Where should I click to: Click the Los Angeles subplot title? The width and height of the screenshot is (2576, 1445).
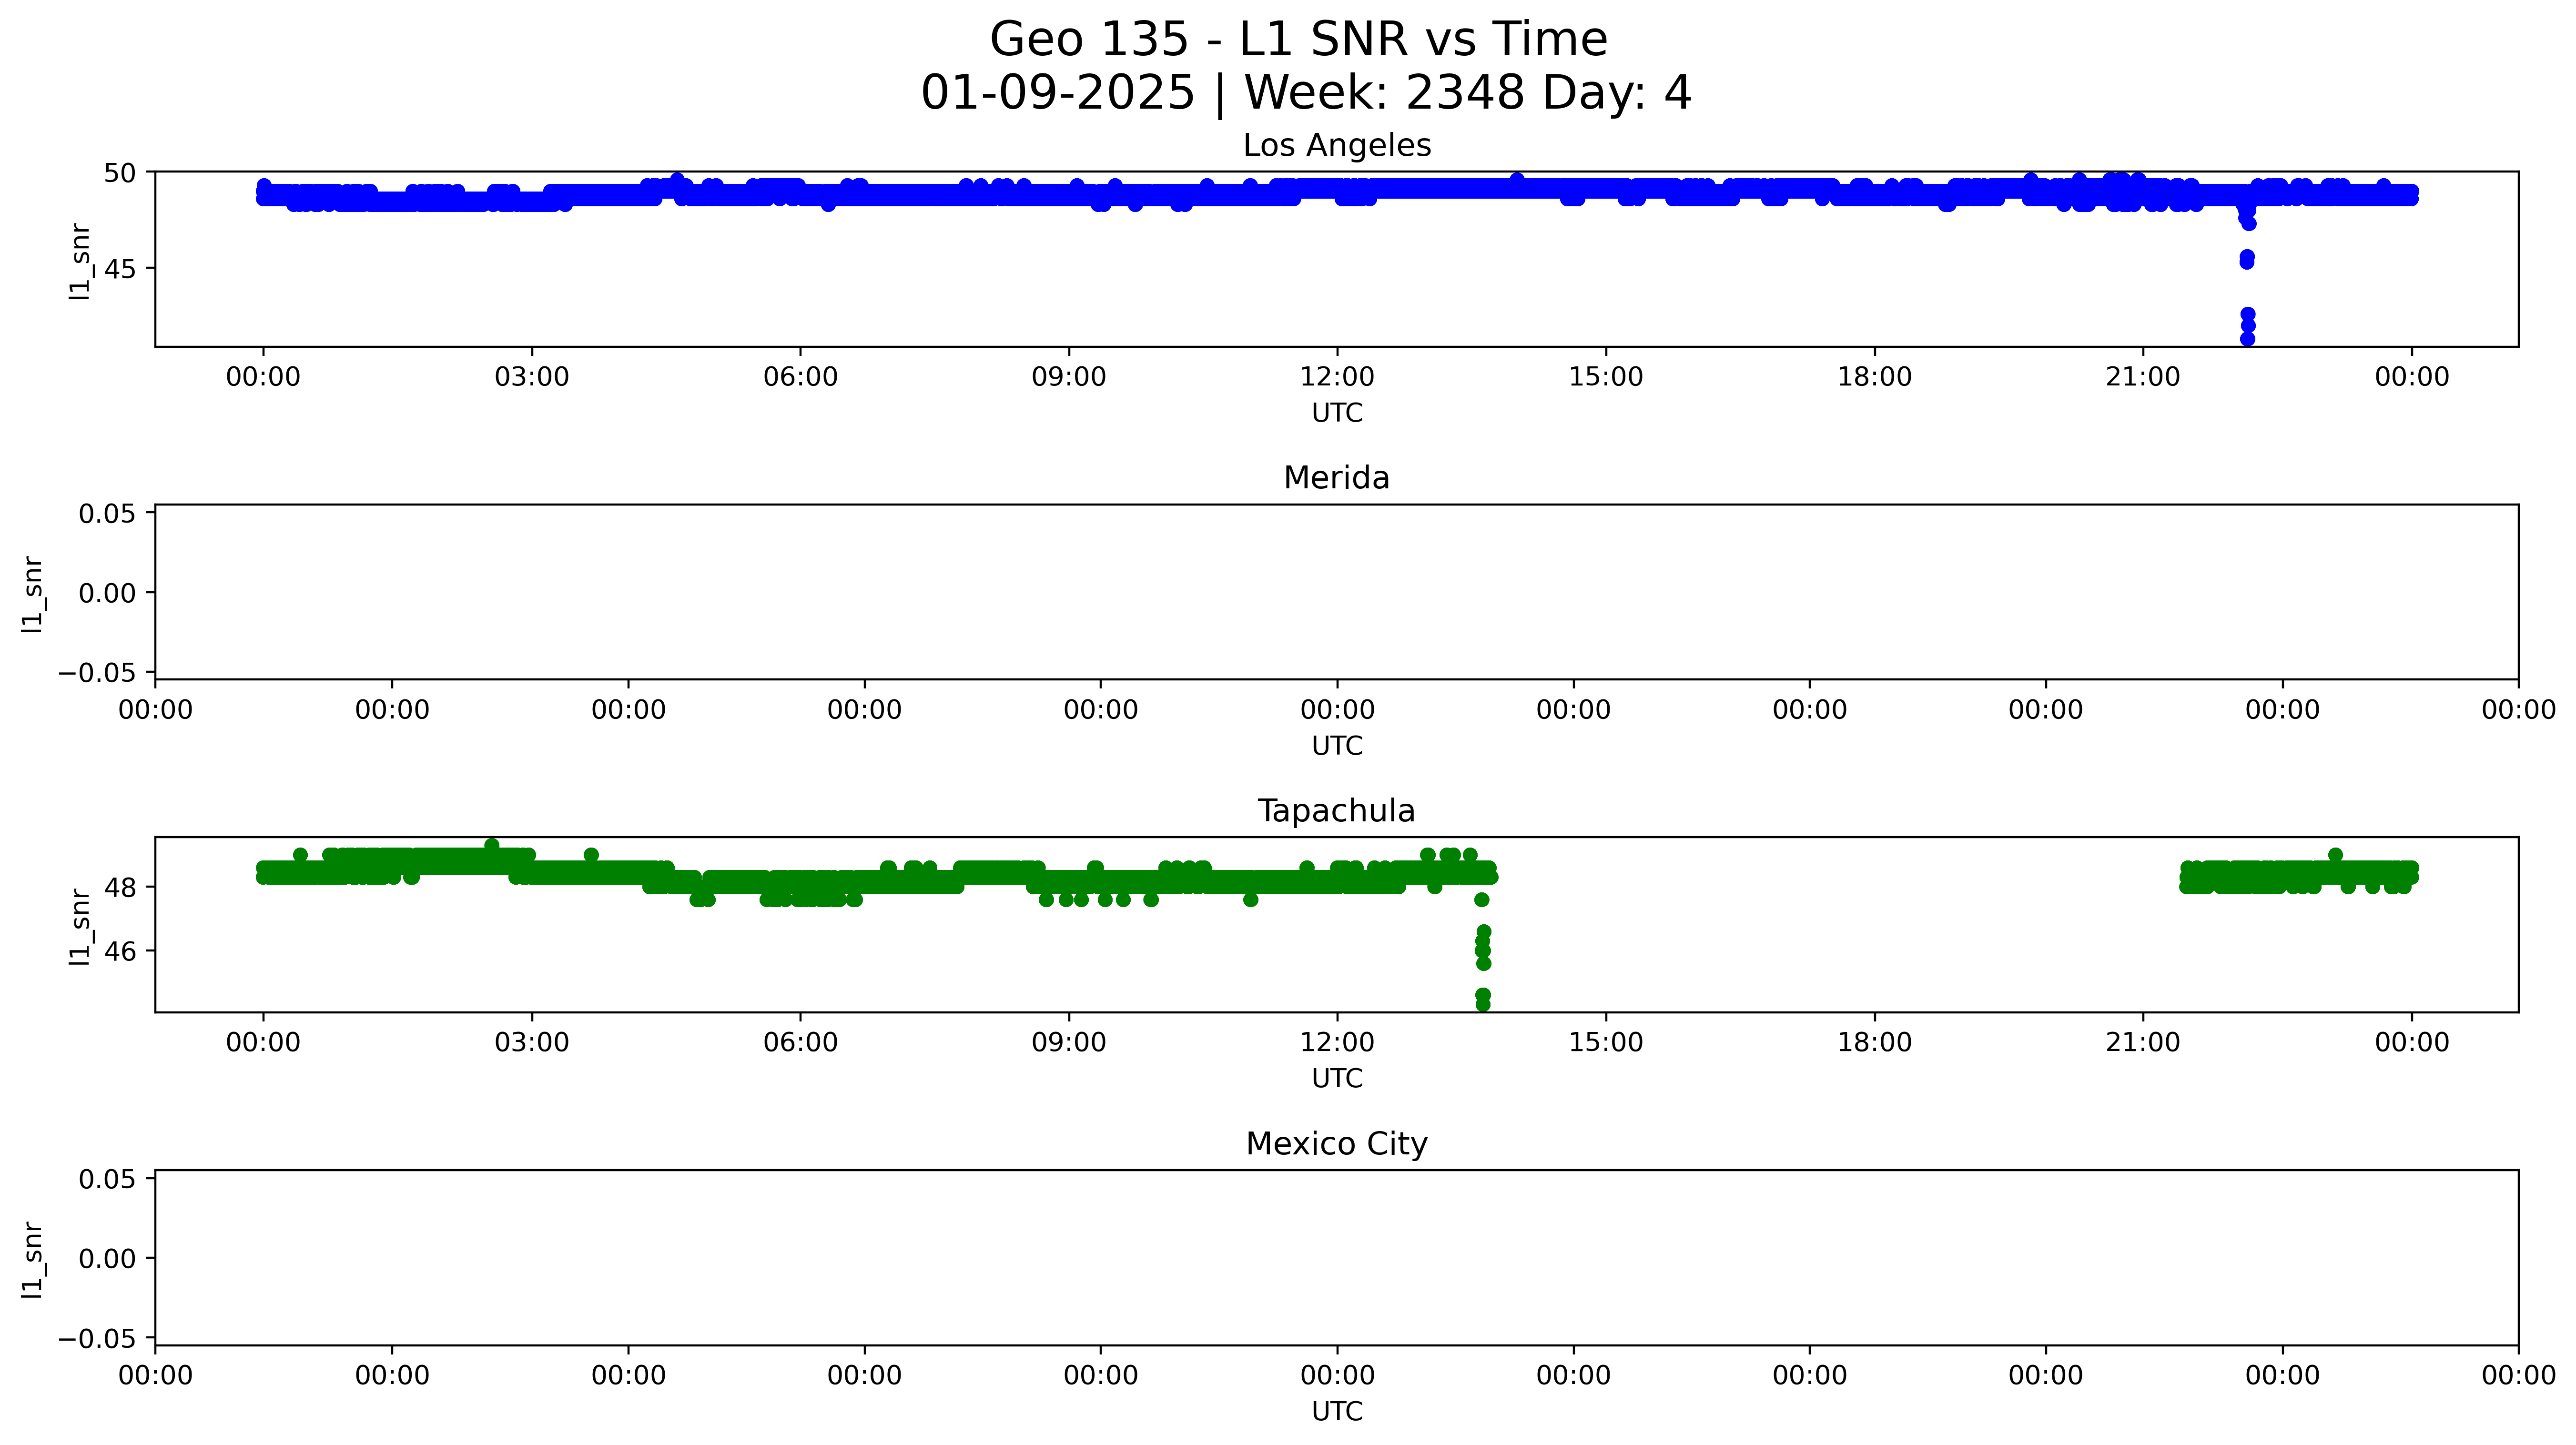click(x=1336, y=146)
